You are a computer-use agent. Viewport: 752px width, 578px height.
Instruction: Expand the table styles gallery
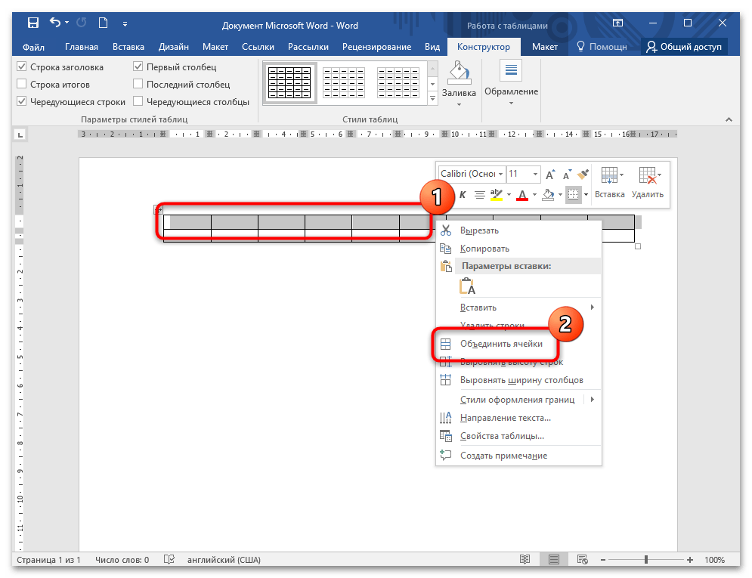432,99
